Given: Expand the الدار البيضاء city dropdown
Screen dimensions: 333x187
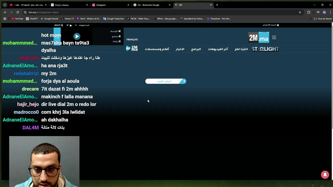Looking at the screenshot, I should click(x=82, y=25).
